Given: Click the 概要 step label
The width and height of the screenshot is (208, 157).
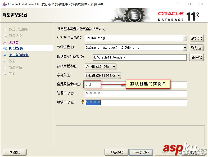Looking at the screenshot, I should (12, 61).
